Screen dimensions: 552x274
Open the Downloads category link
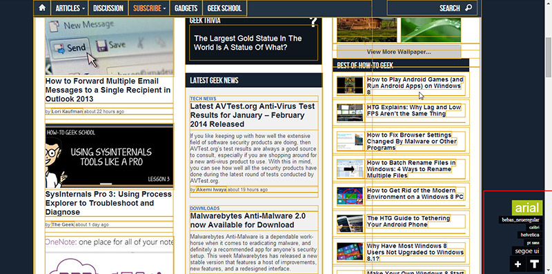tap(205, 208)
